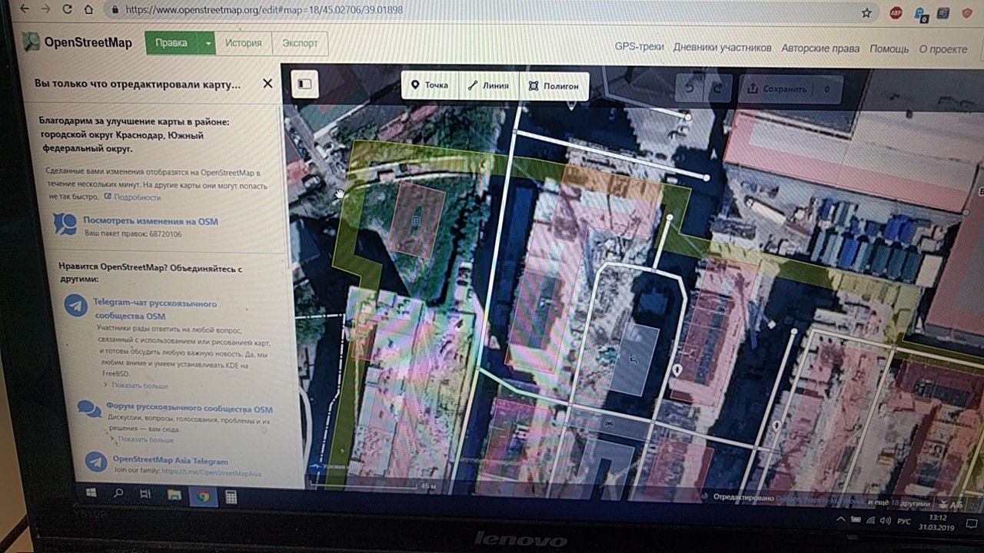Open Авторские права page
Image resolution: width=984 pixels, height=553 pixels.
[820, 48]
